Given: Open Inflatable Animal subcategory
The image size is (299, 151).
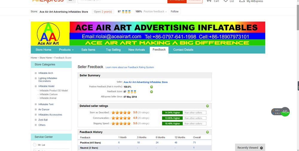Looking at the screenshot, I should click(48, 98).
